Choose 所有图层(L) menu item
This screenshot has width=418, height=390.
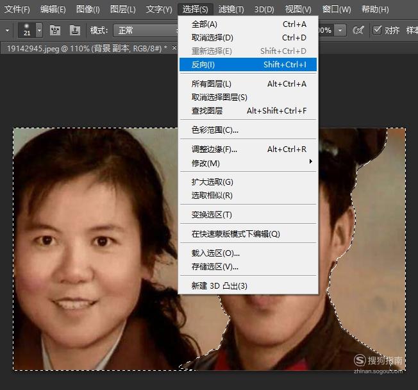[248, 84]
